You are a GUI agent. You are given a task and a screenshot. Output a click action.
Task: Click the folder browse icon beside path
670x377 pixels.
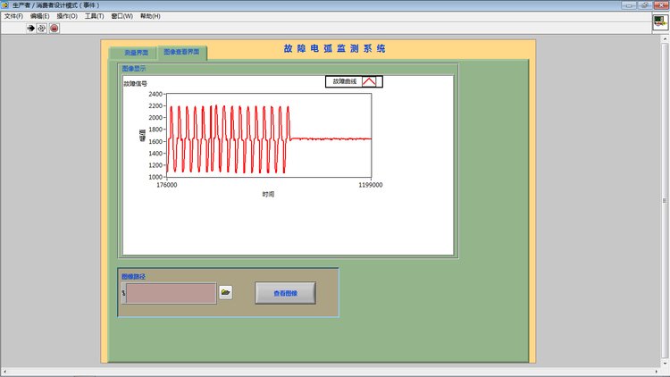(x=225, y=292)
